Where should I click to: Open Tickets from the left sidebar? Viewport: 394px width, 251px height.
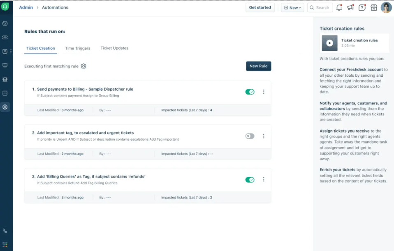5,37
